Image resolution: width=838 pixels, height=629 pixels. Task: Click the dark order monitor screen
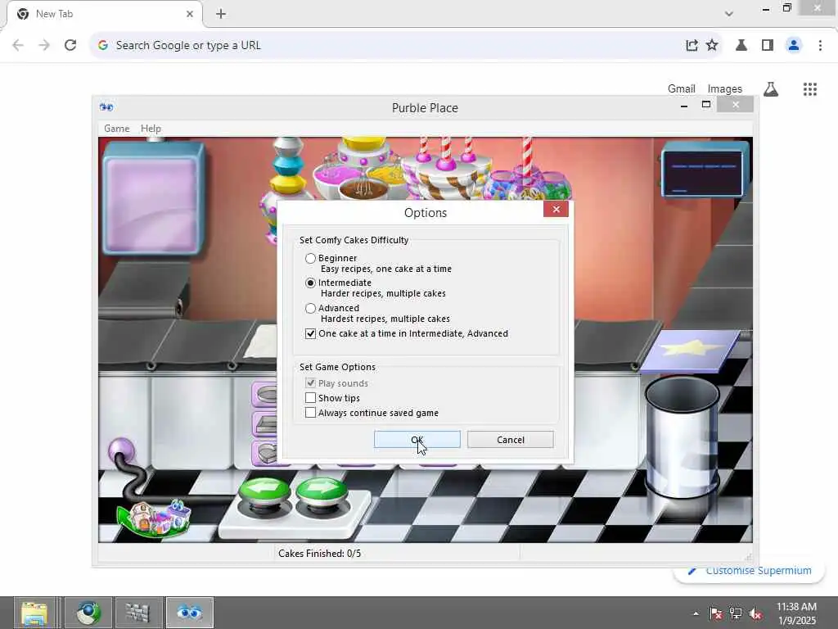705,172
